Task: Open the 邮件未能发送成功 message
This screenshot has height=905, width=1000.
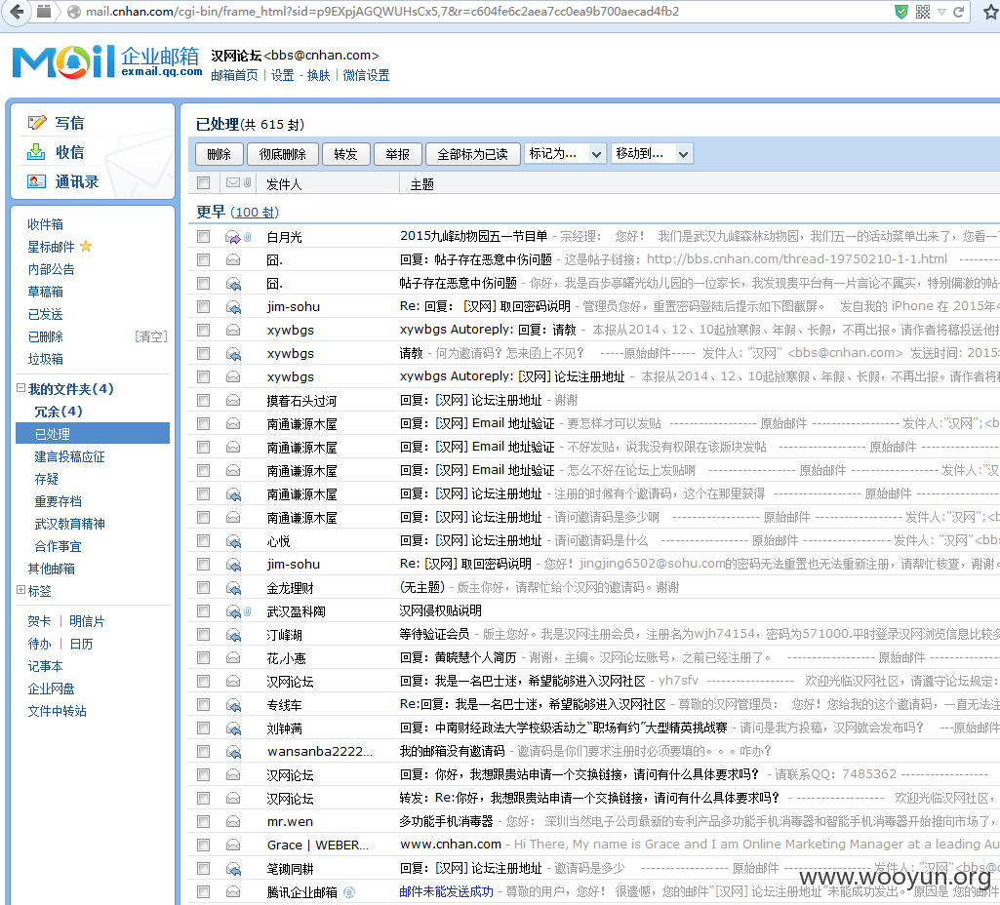Action: (x=447, y=891)
